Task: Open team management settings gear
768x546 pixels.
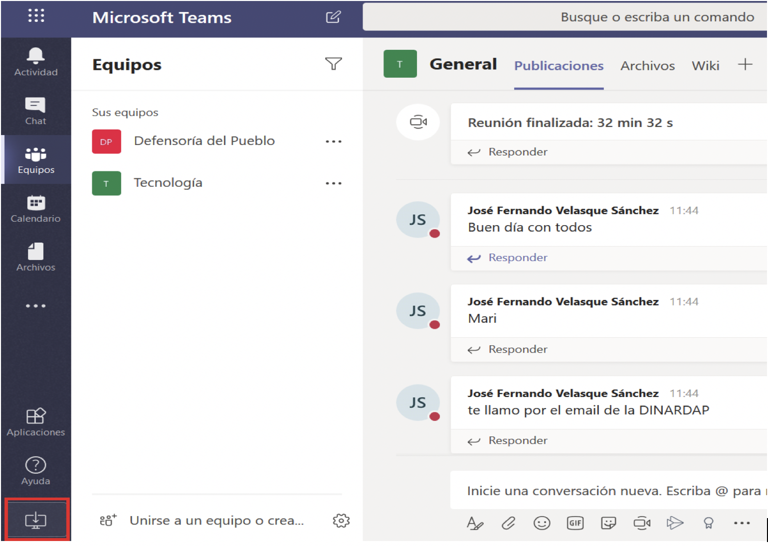Action: [341, 521]
